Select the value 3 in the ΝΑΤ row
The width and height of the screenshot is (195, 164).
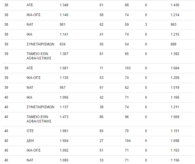(x=146, y=25)
